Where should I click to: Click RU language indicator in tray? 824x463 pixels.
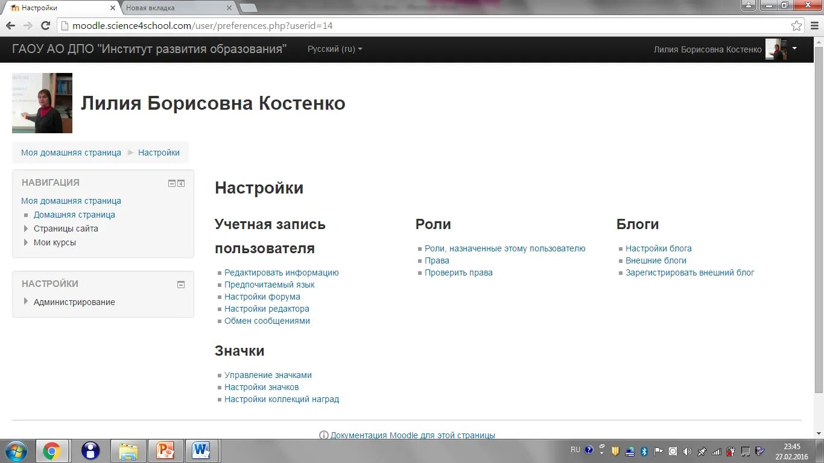575,450
